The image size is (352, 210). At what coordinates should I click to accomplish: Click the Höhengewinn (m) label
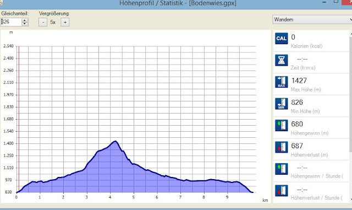(x=309, y=133)
